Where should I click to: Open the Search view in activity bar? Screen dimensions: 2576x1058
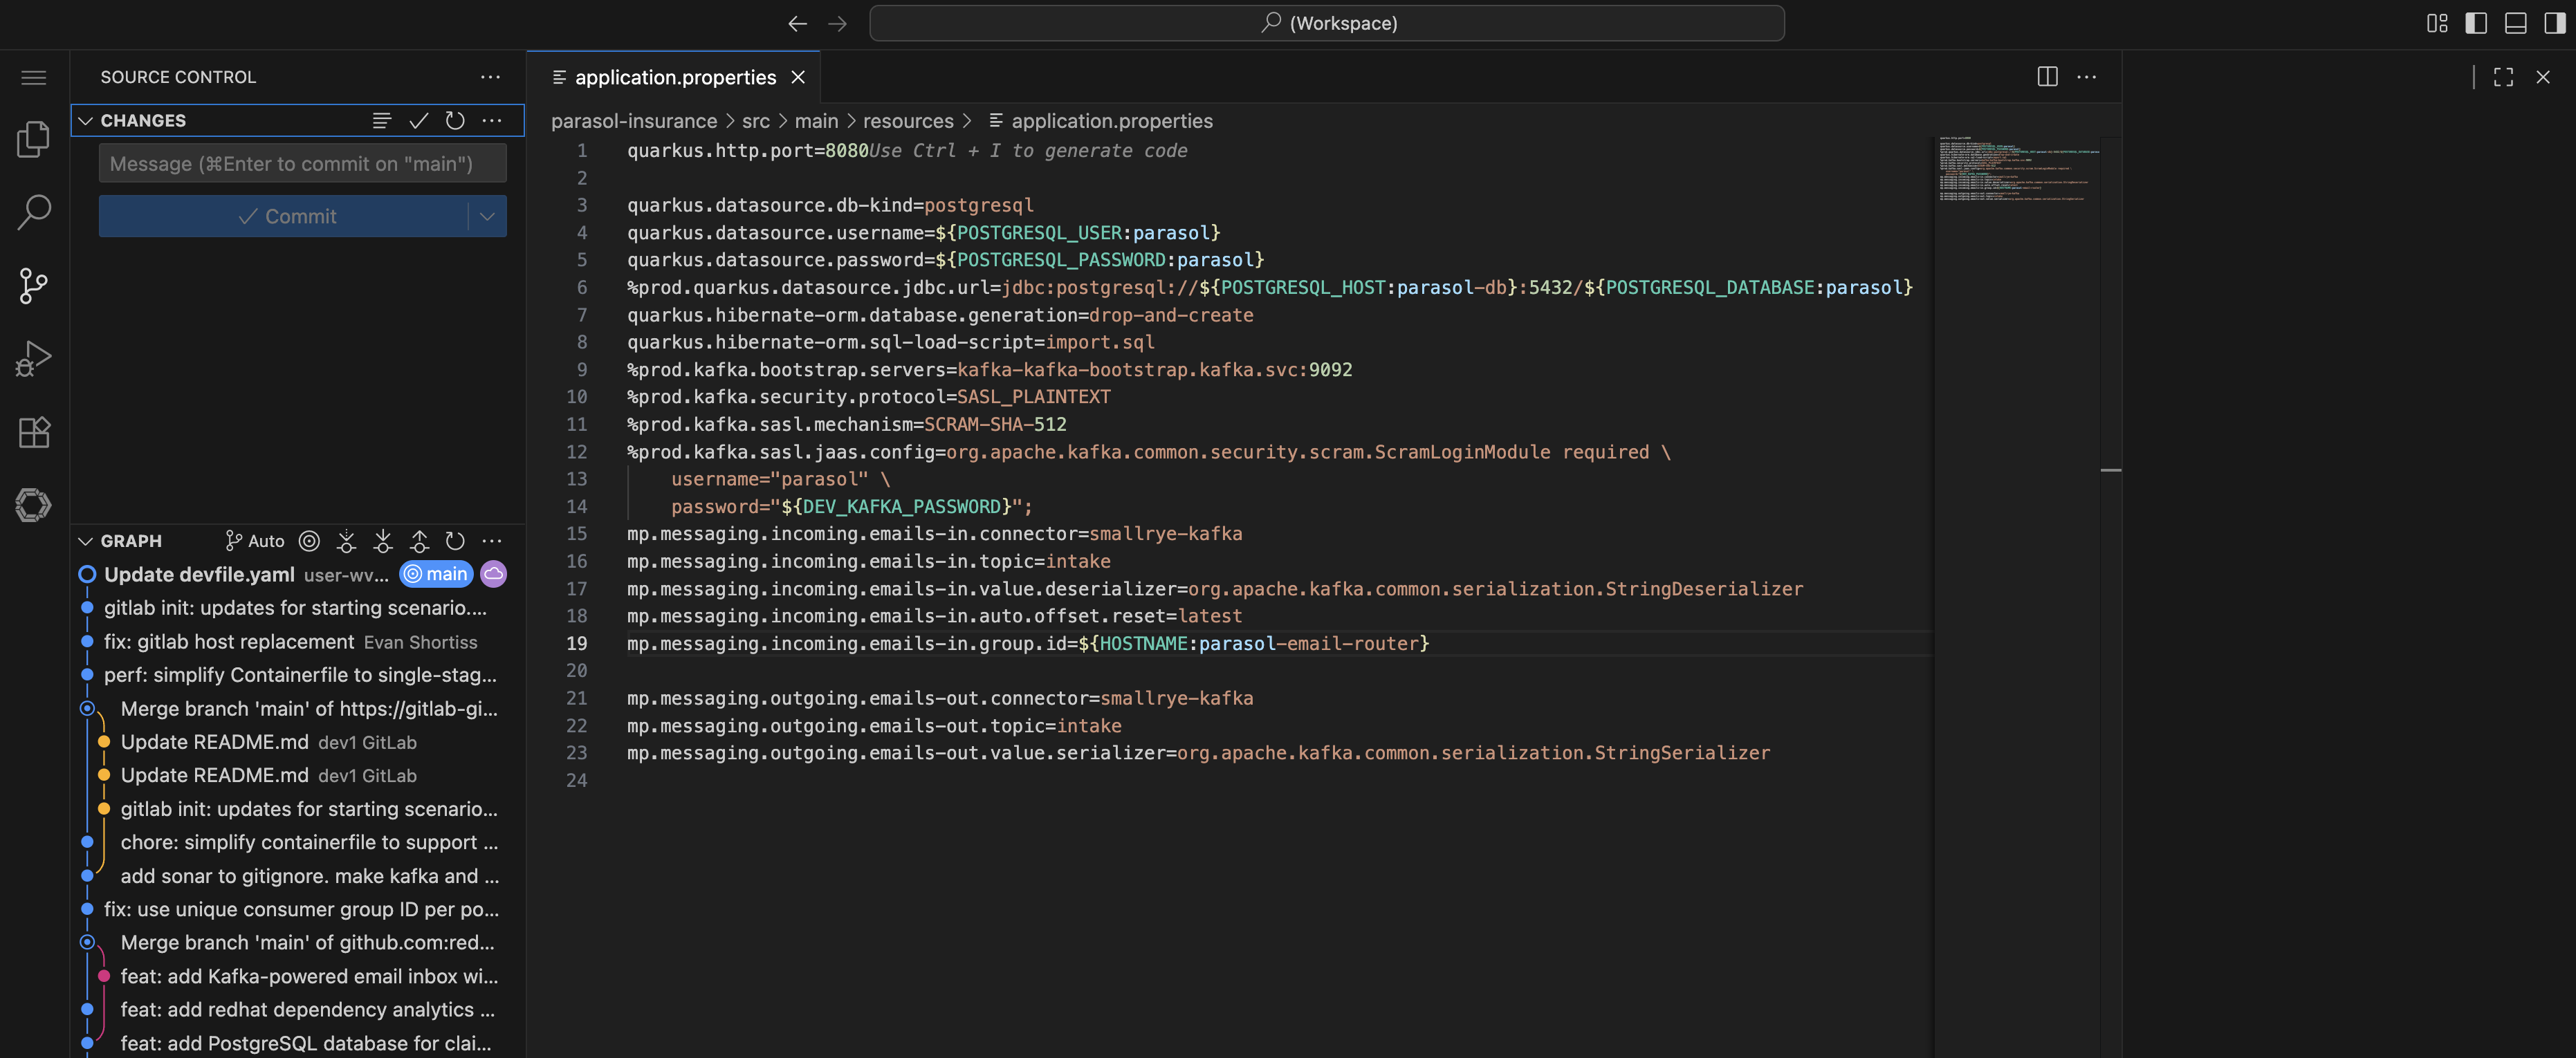33,212
